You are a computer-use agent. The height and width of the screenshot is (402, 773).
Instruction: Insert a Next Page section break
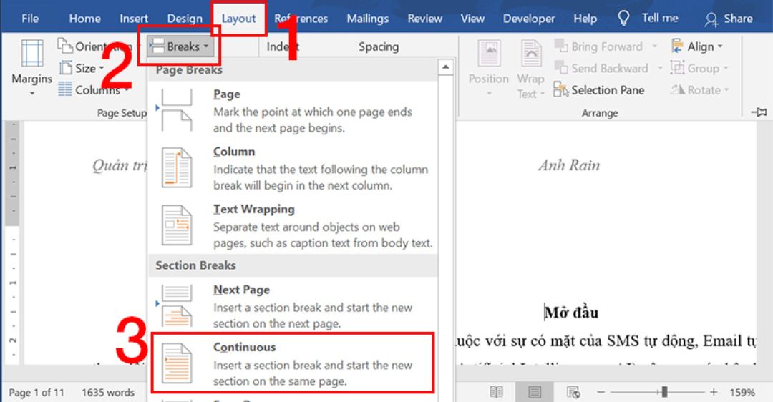tap(293, 306)
